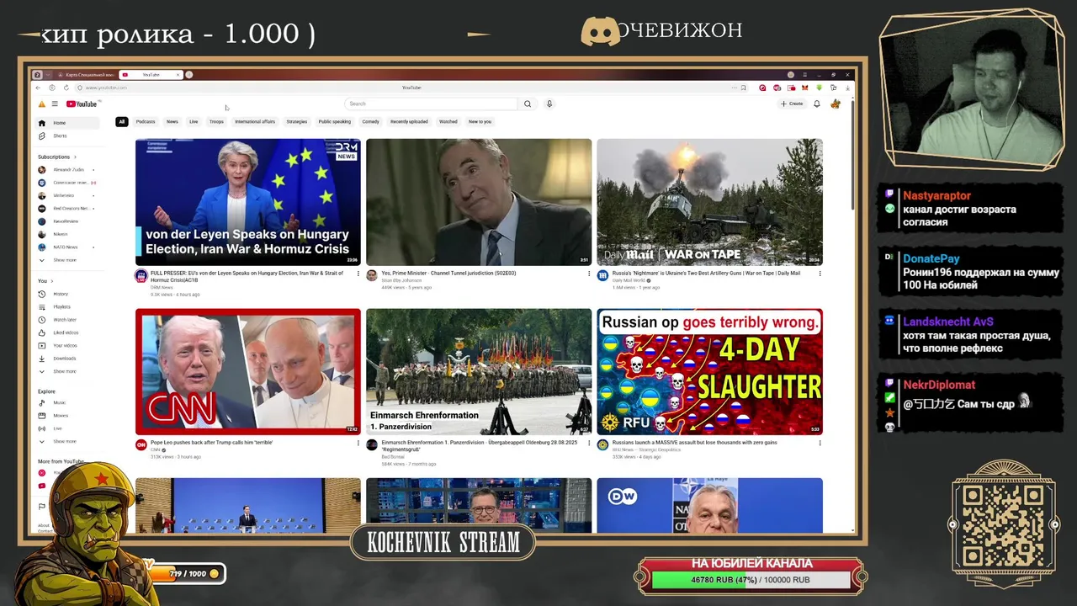The image size is (1077, 606).
Task: Go back with the browser back arrow
Action: [38, 88]
